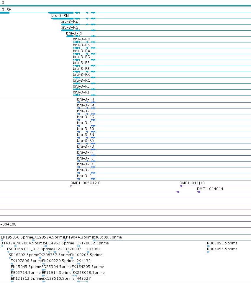Select the EK223028.5prime EST label

[x=88, y=272]
